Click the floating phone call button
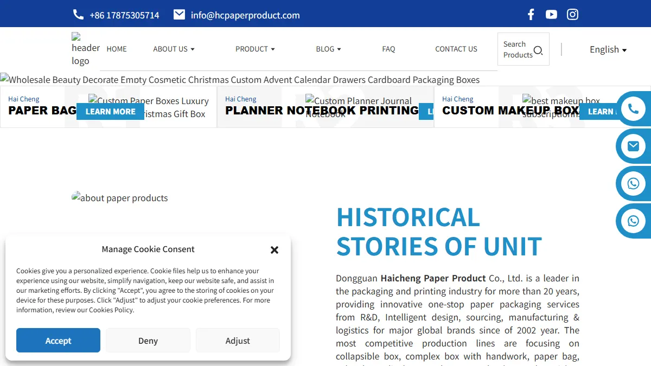 (x=633, y=108)
